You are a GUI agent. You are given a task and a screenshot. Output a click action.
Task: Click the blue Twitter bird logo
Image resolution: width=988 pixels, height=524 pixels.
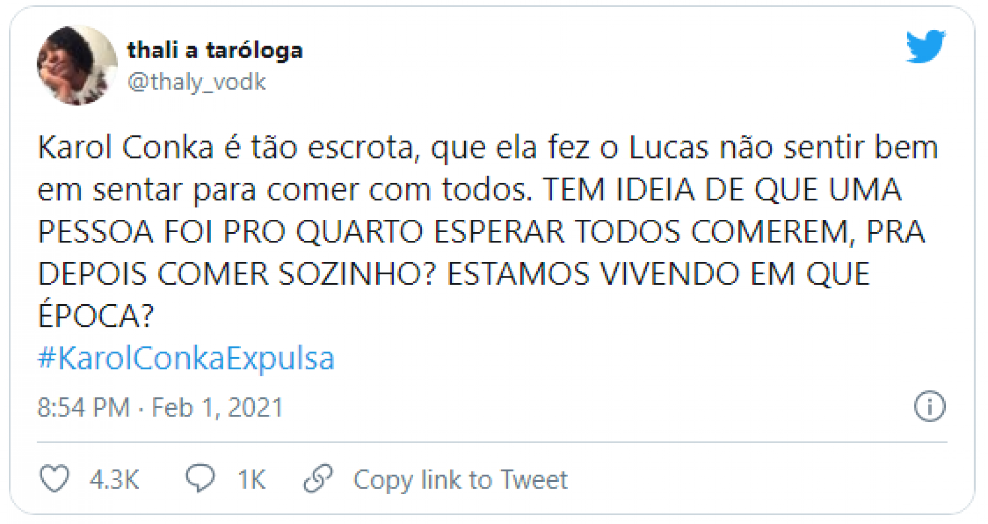click(x=925, y=47)
